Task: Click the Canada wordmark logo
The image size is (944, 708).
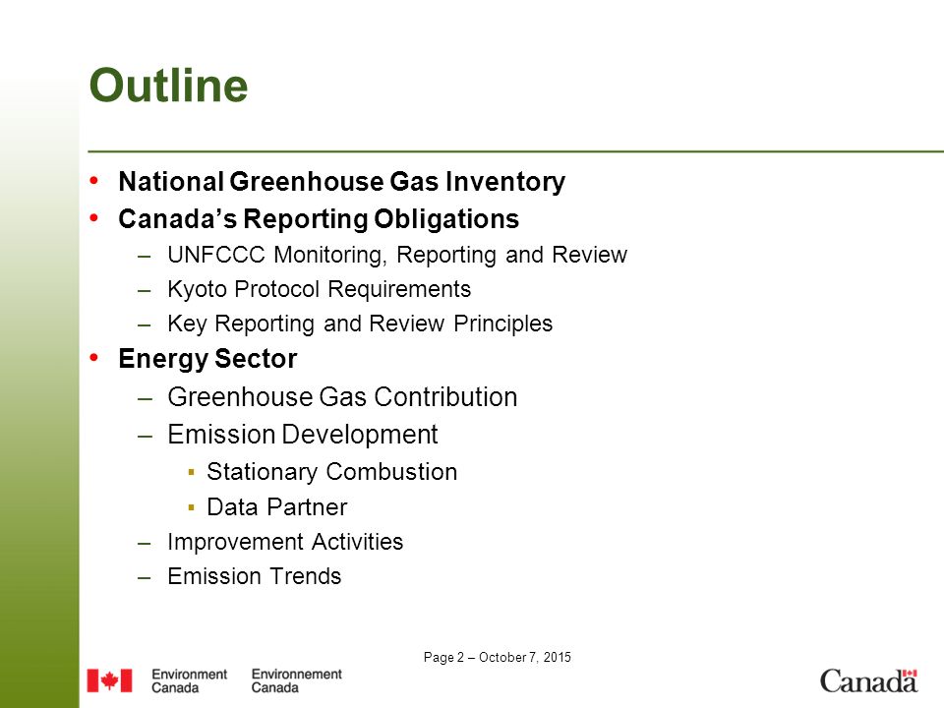Action: click(x=868, y=680)
